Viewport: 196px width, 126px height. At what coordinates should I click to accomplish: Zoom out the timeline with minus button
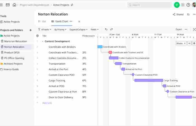[190, 43]
